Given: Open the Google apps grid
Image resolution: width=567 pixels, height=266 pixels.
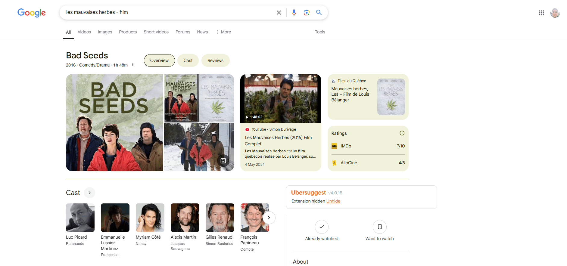Looking at the screenshot, I should [x=541, y=13].
